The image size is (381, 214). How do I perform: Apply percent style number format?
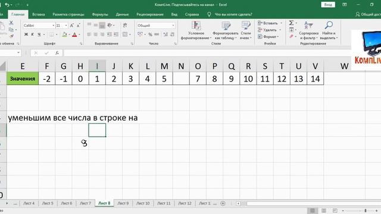coord(150,34)
